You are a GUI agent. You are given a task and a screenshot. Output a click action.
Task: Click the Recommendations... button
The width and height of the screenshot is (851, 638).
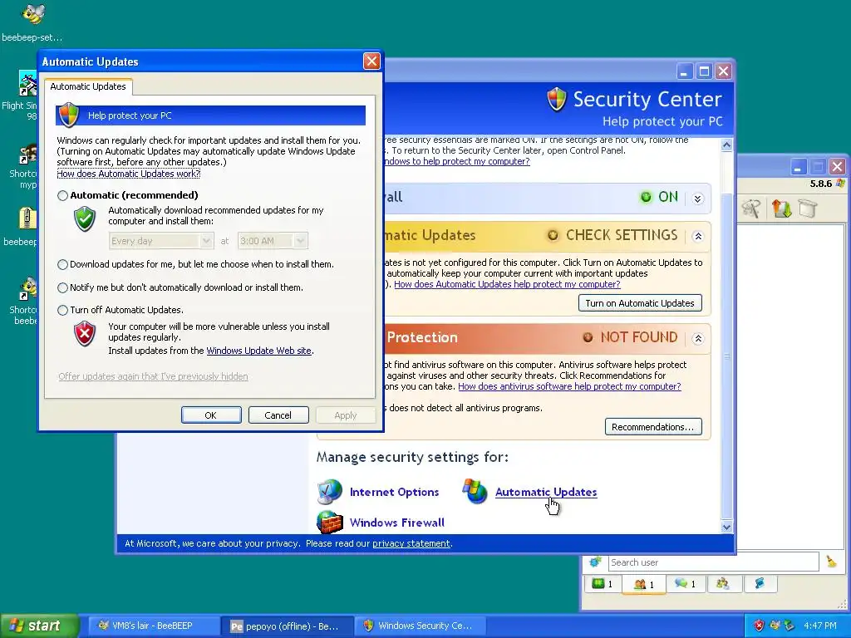[653, 427]
